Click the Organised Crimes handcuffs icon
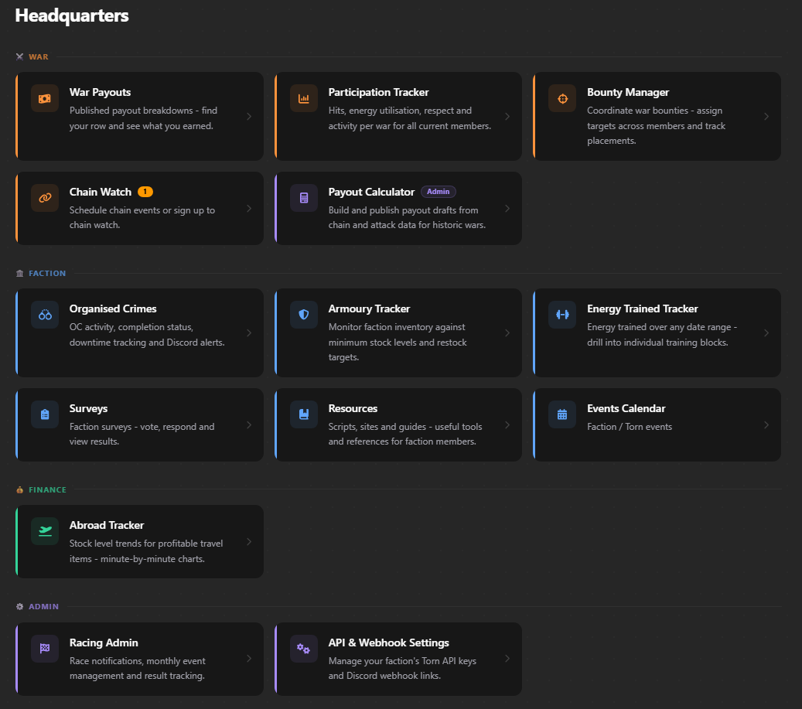Screen dimensions: 802x709 click(45, 315)
